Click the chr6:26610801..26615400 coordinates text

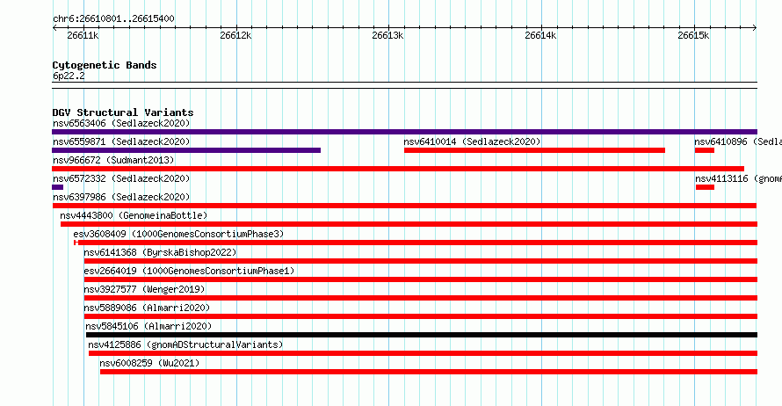(113, 19)
